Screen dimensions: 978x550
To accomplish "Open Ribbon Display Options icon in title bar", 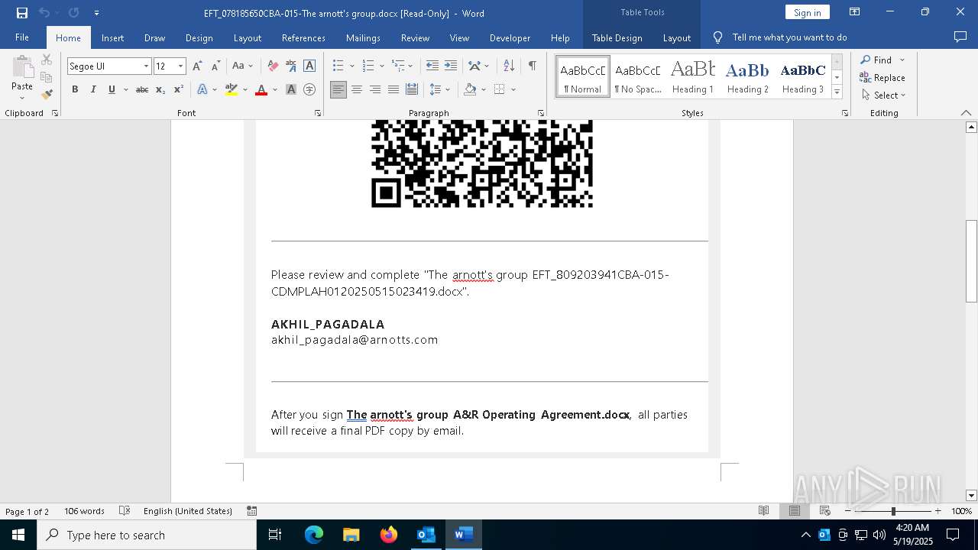I will (x=855, y=12).
